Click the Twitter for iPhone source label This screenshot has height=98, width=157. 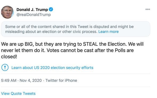[x=61, y=80]
